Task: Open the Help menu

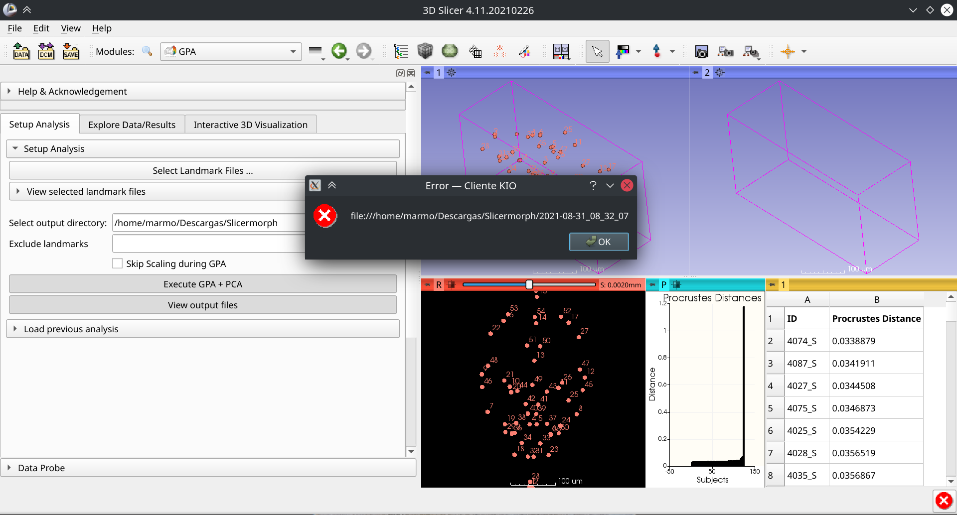Action: click(102, 28)
